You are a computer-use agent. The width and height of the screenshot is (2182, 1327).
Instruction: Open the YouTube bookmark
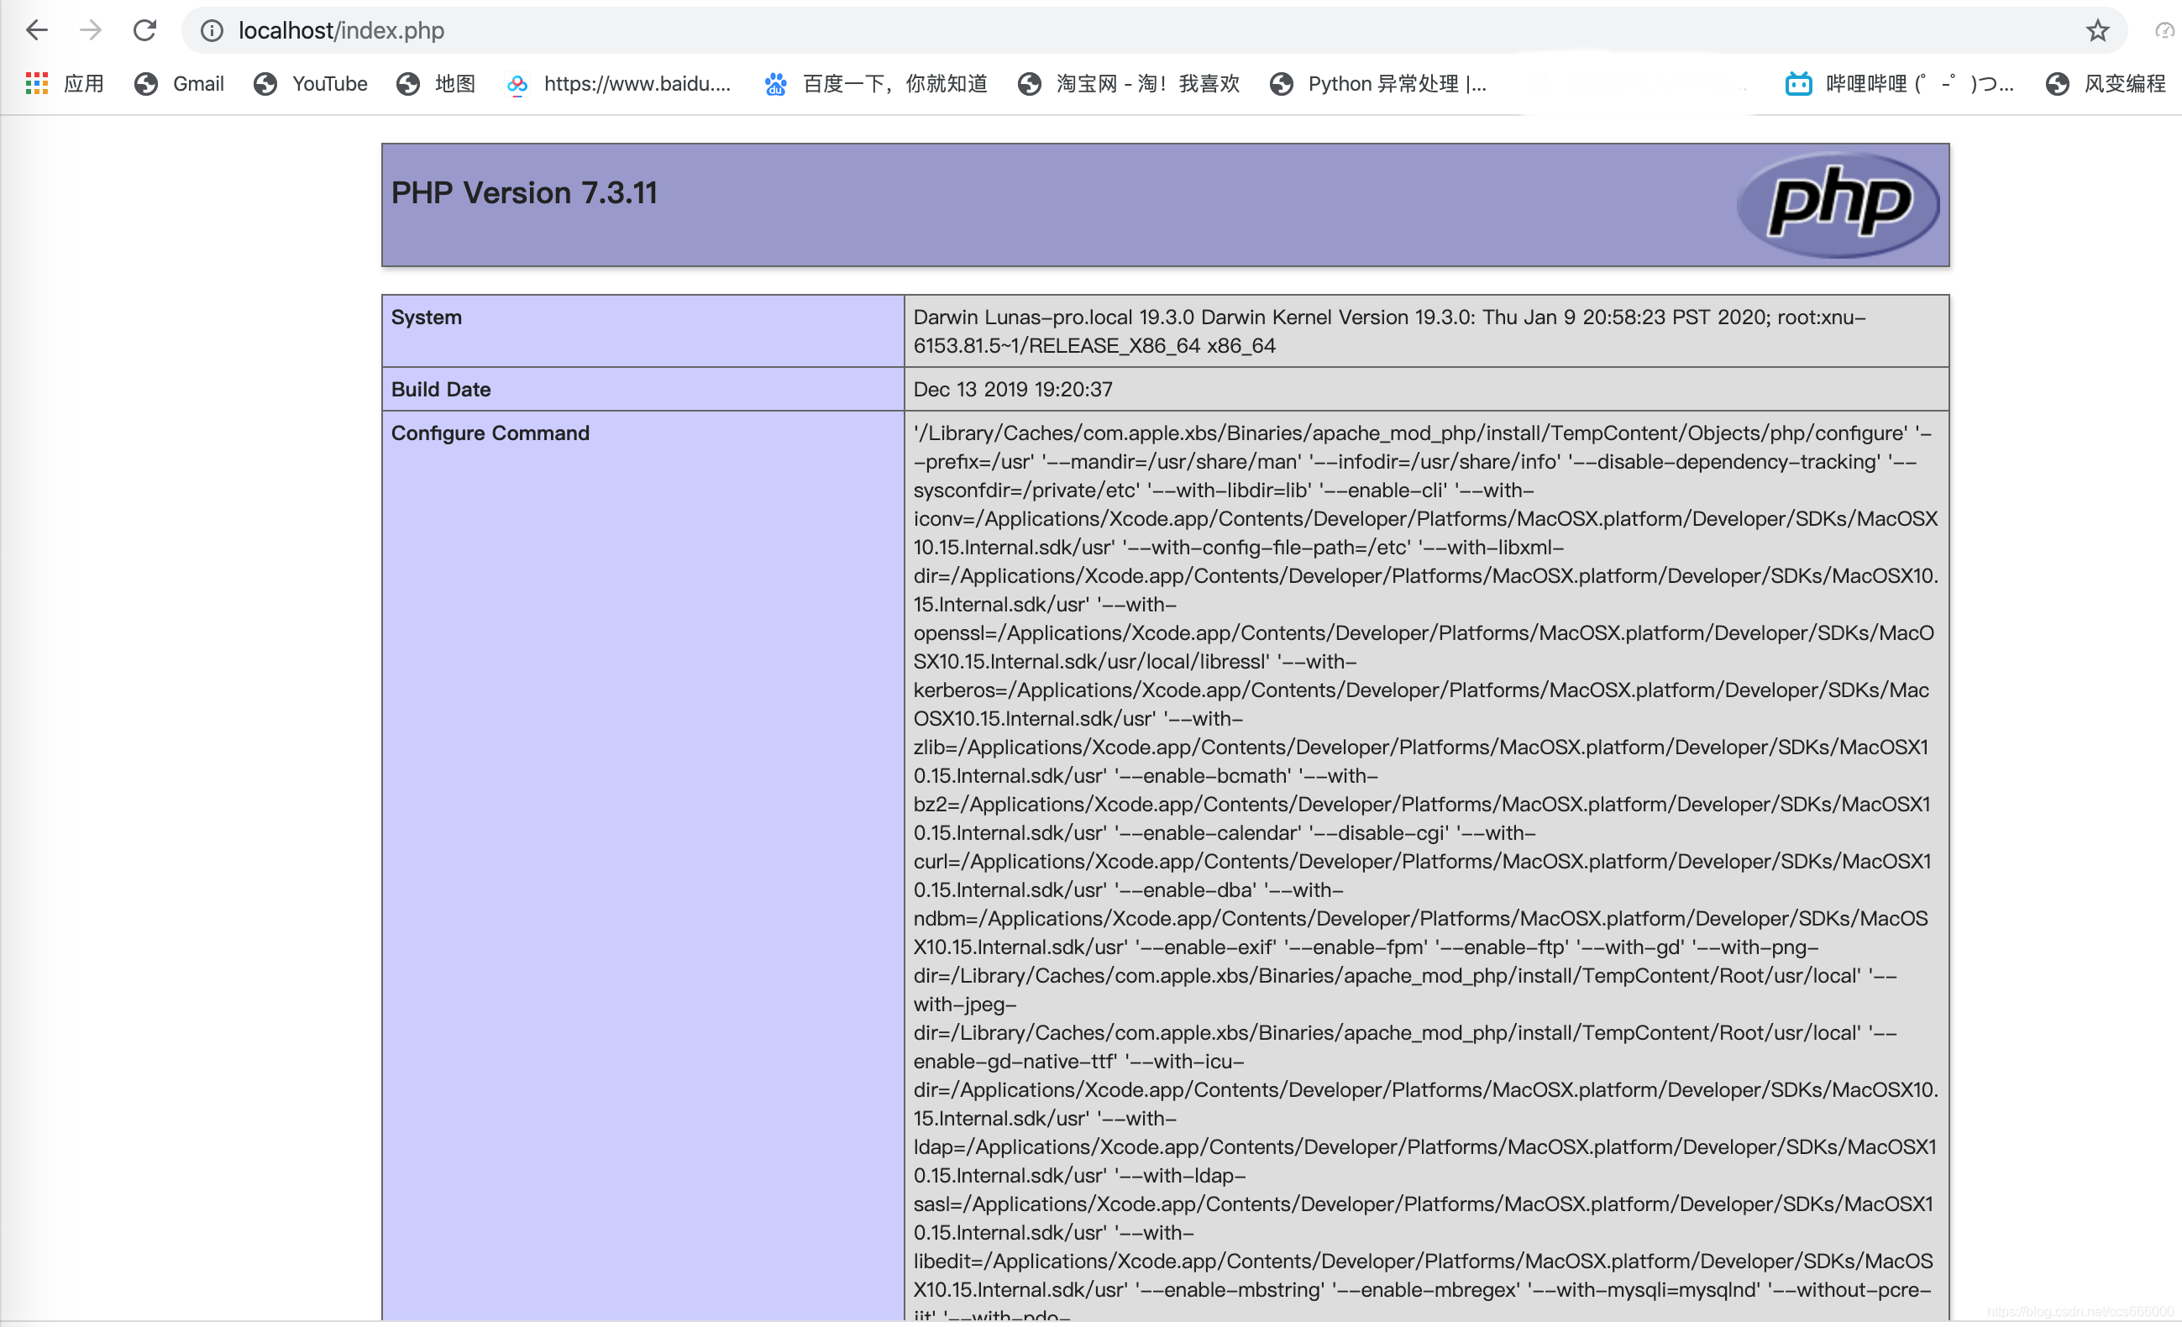tap(312, 84)
